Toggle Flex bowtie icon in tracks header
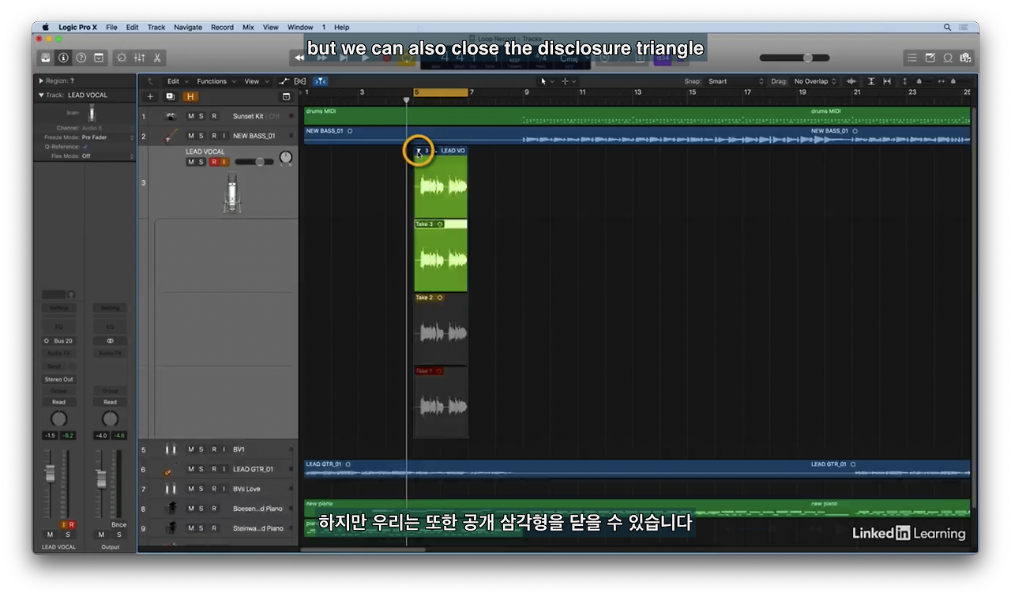 click(300, 81)
